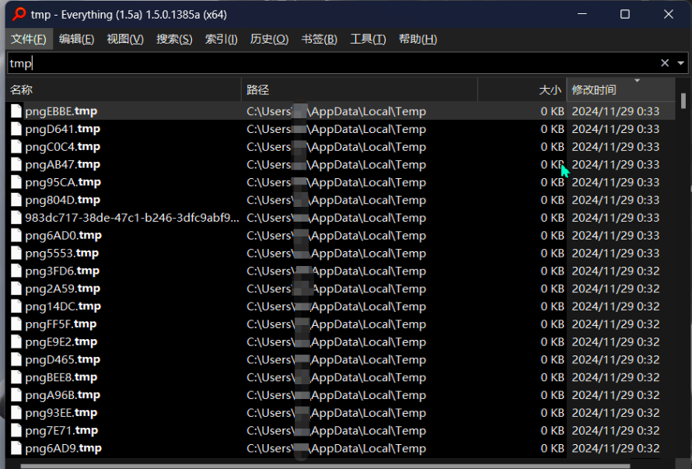Click file icon of png14DC.tmp

[16, 306]
